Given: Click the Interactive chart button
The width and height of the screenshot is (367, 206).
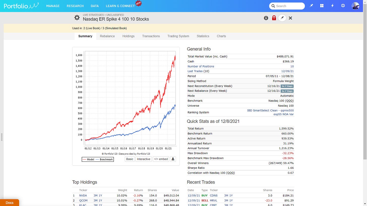Looking at the screenshot, I should [x=144, y=159].
